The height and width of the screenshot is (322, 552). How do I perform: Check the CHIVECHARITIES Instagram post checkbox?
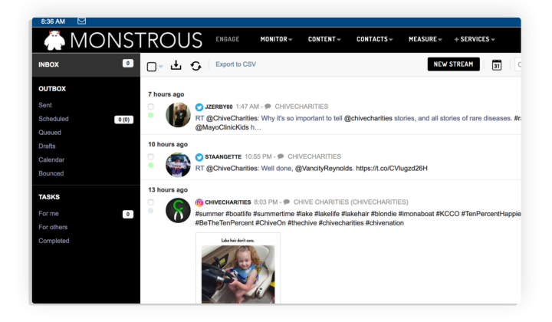tap(151, 202)
